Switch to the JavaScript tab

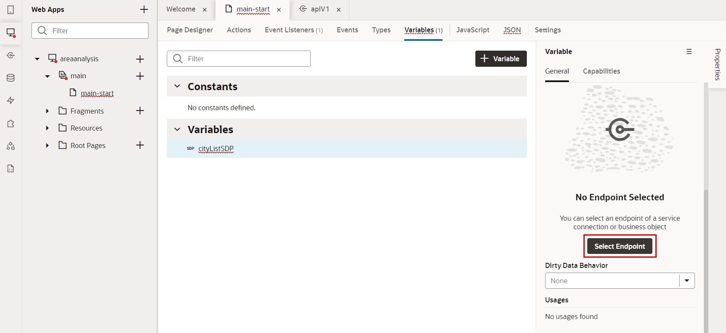click(473, 30)
